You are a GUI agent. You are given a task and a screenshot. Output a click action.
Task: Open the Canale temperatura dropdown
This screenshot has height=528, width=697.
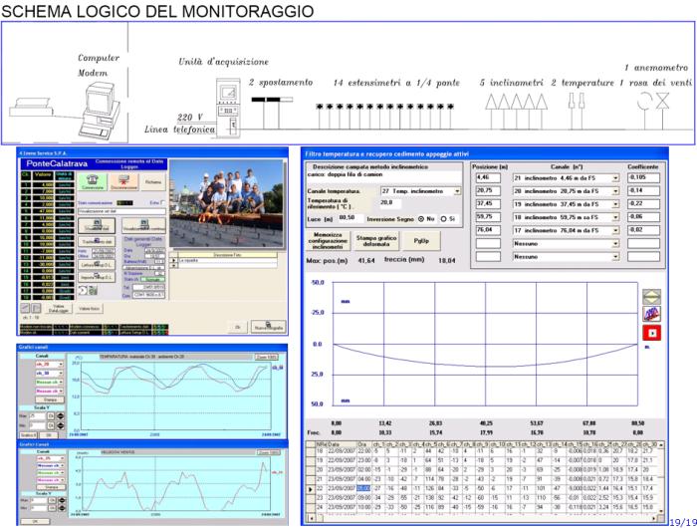click(x=457, y=190)
